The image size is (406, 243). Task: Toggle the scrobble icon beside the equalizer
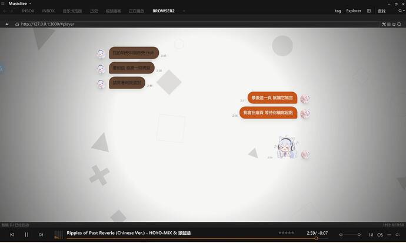pyautogui.click(x=380, y=235)
